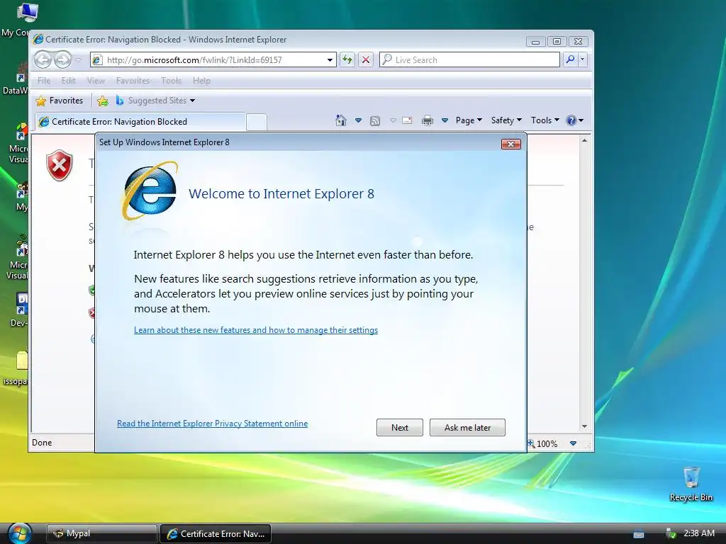Switch to the Mypal taskbar button
This screenshot has height=544, width=726.
pyautogui.click(x=102, y=533)
